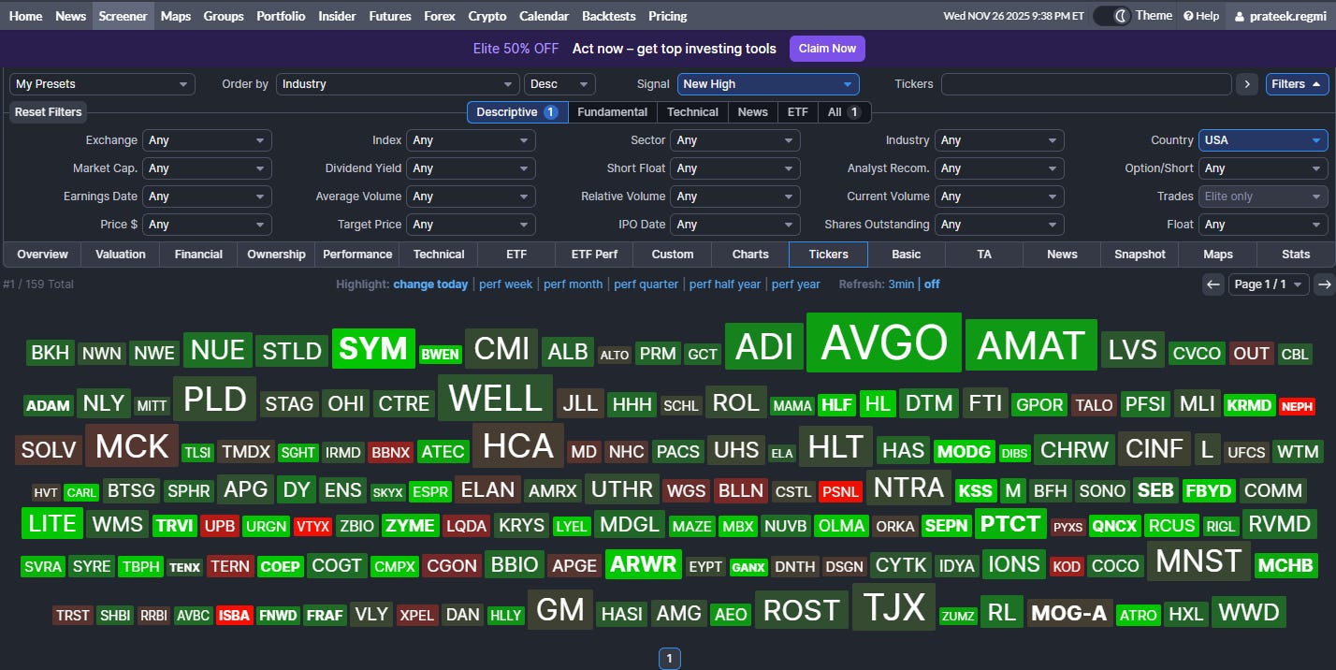The height and width of the screenshot is (670, 1336).
Task: Click the Claim Now button
Action: click(827, 49)
